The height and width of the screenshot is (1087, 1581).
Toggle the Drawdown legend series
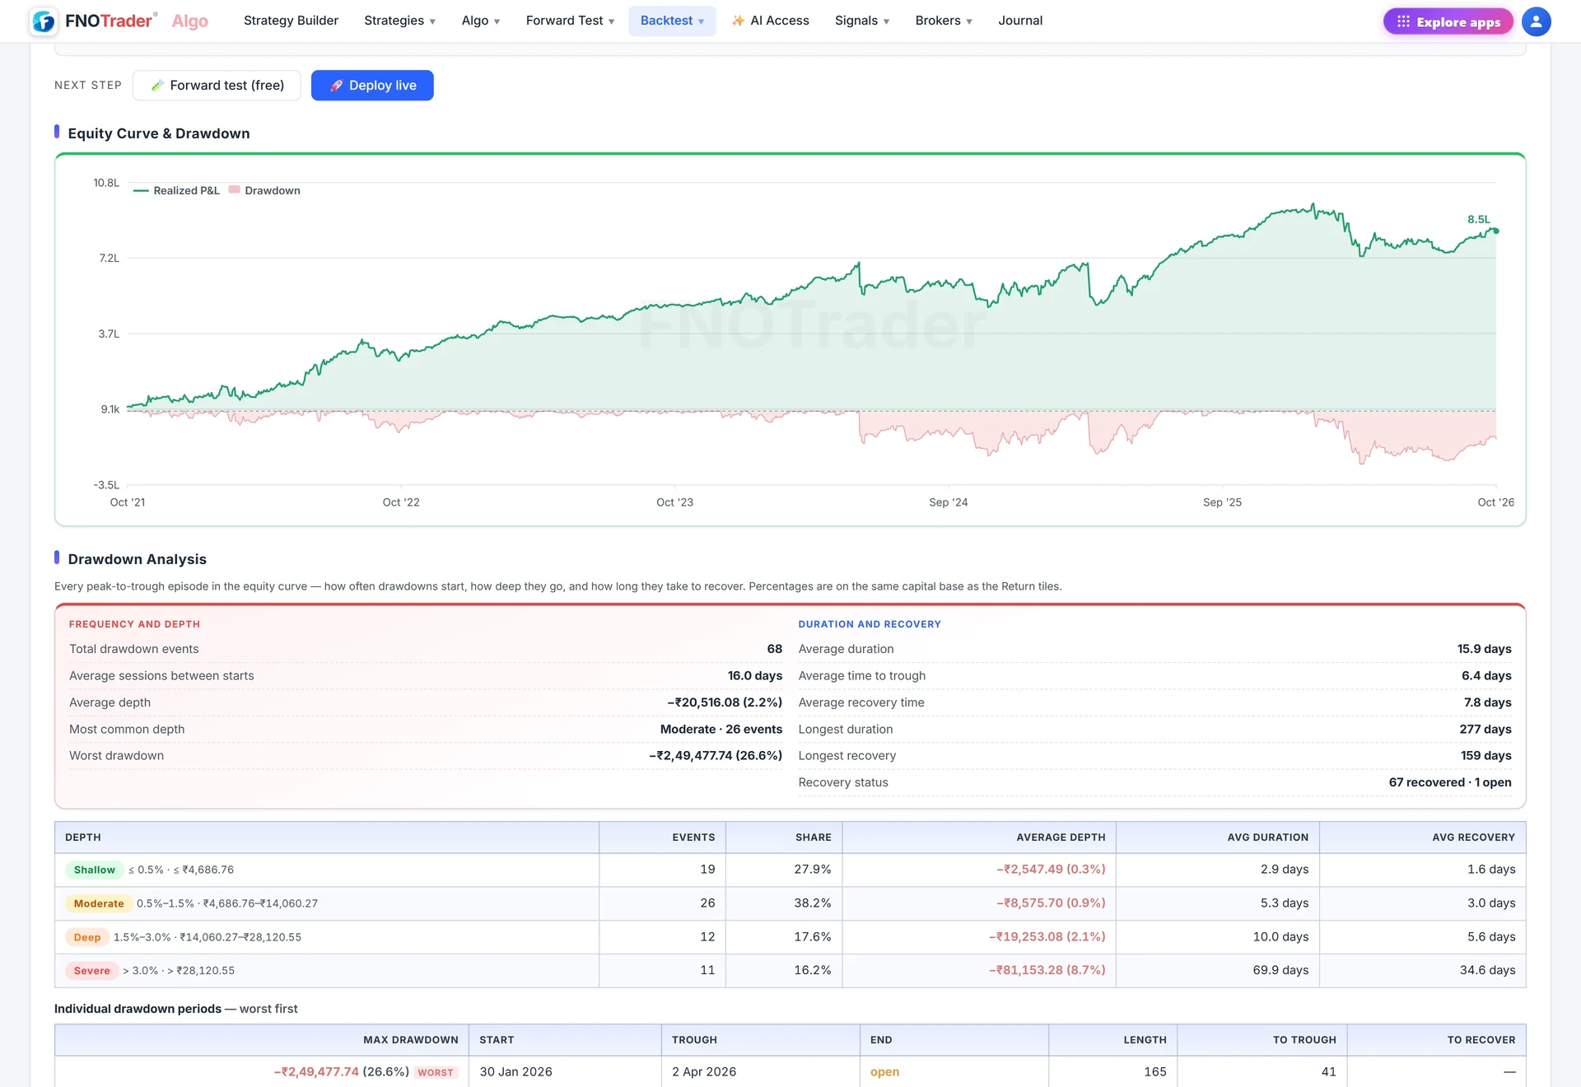(264, 190)
